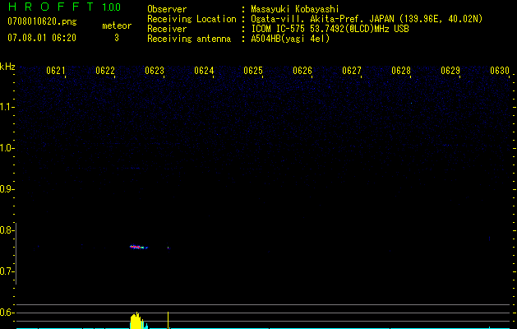Select observer name Masayuki Kobayashi
This screenshot has width=517, height=329.
pyautogui.click(x=295, y=9)
